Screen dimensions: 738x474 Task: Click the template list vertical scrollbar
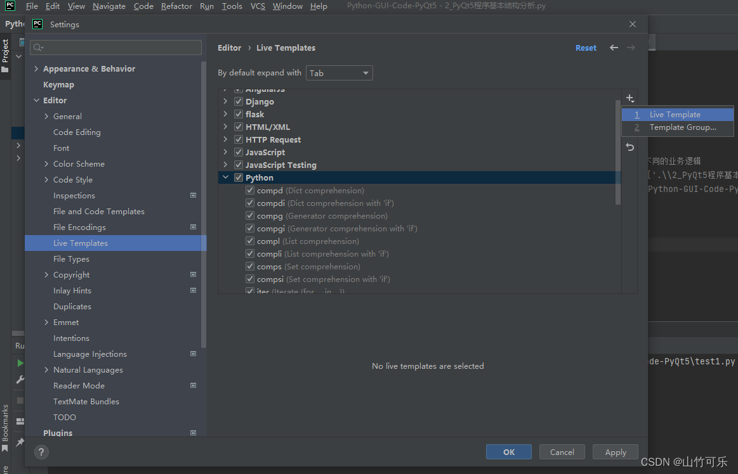(618, 152)
